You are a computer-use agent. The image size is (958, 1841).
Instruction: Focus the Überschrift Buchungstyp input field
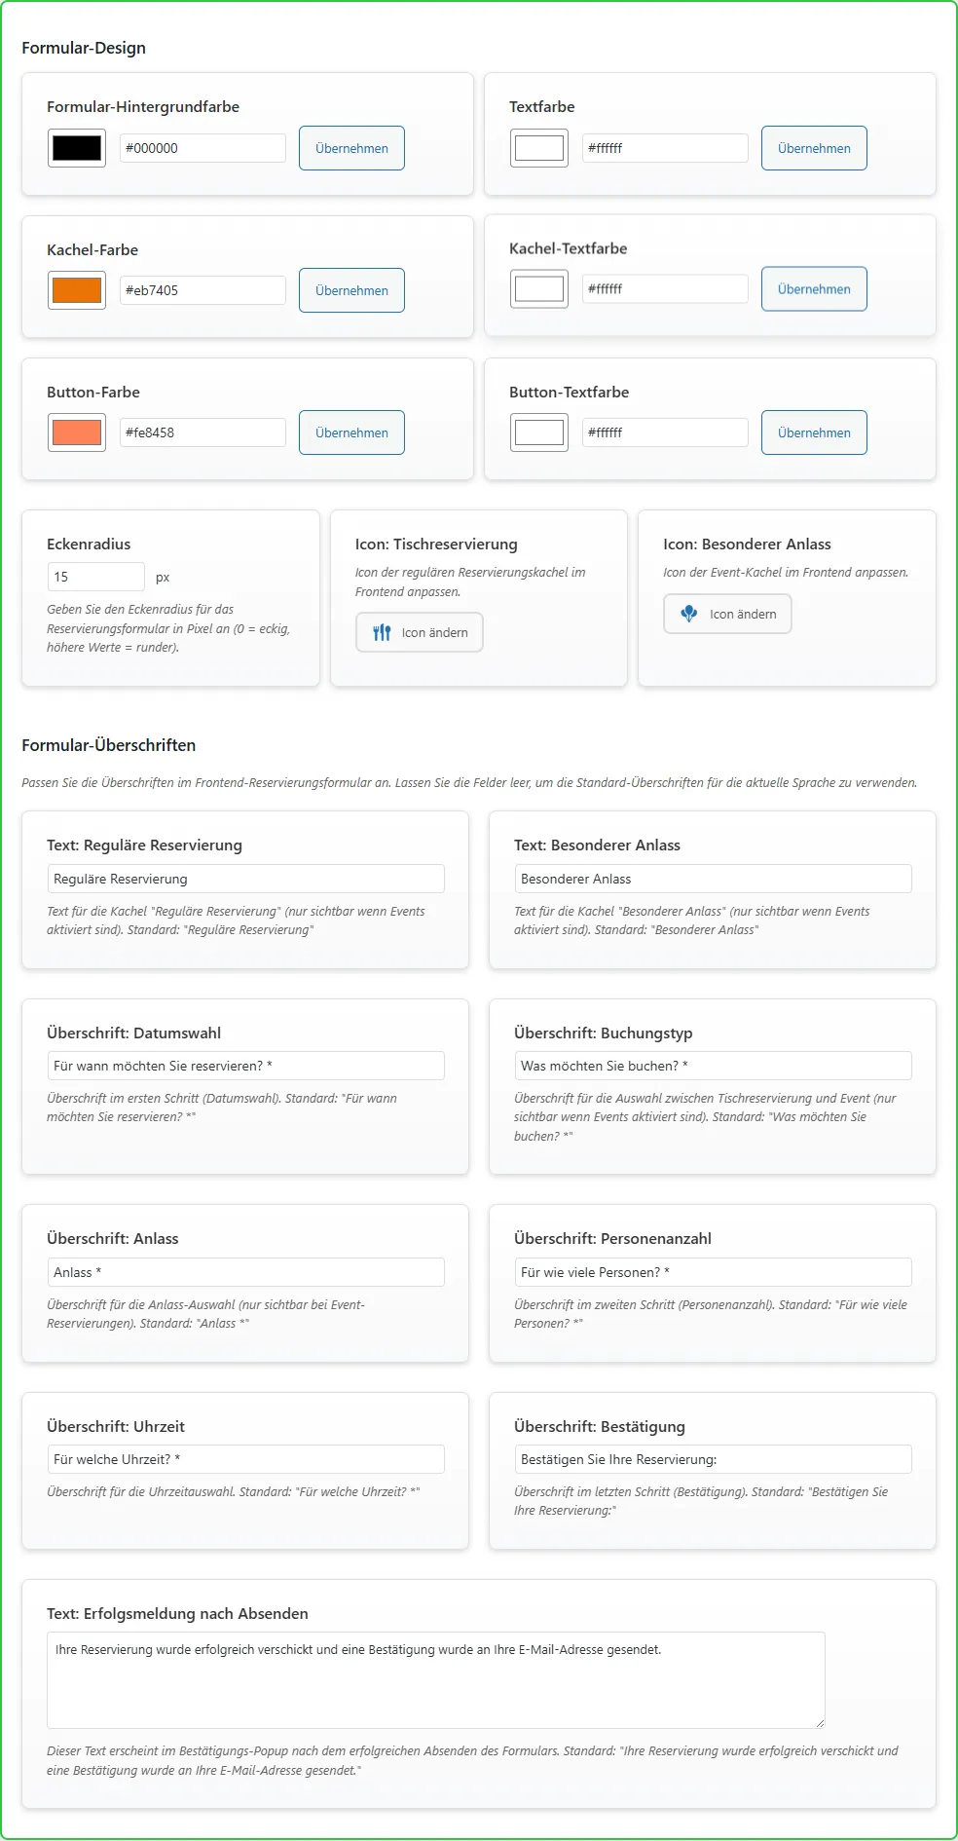(713, 1066)
